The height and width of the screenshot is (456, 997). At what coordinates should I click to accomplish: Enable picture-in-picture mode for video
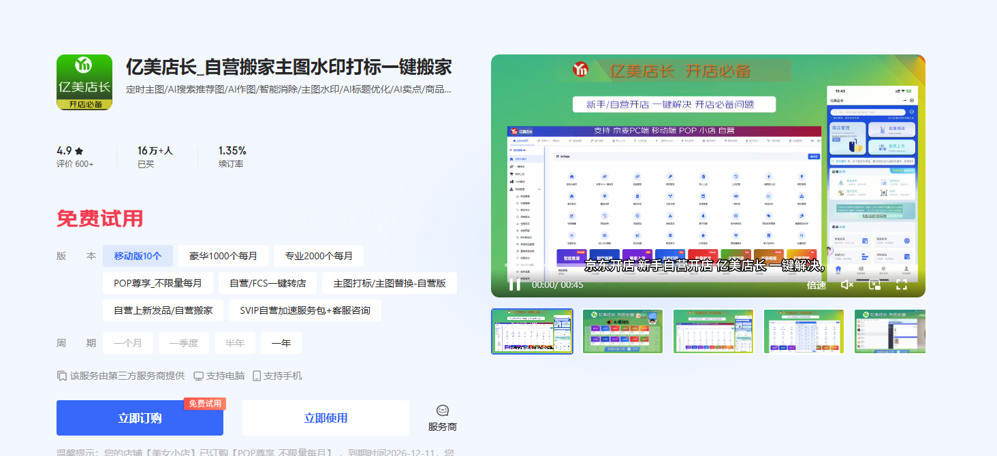tap(874, 284)
